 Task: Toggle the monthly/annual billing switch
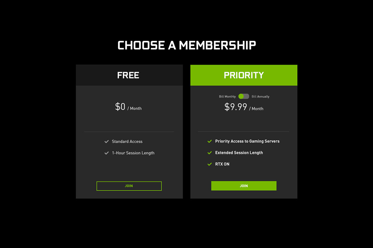point(244,96)
